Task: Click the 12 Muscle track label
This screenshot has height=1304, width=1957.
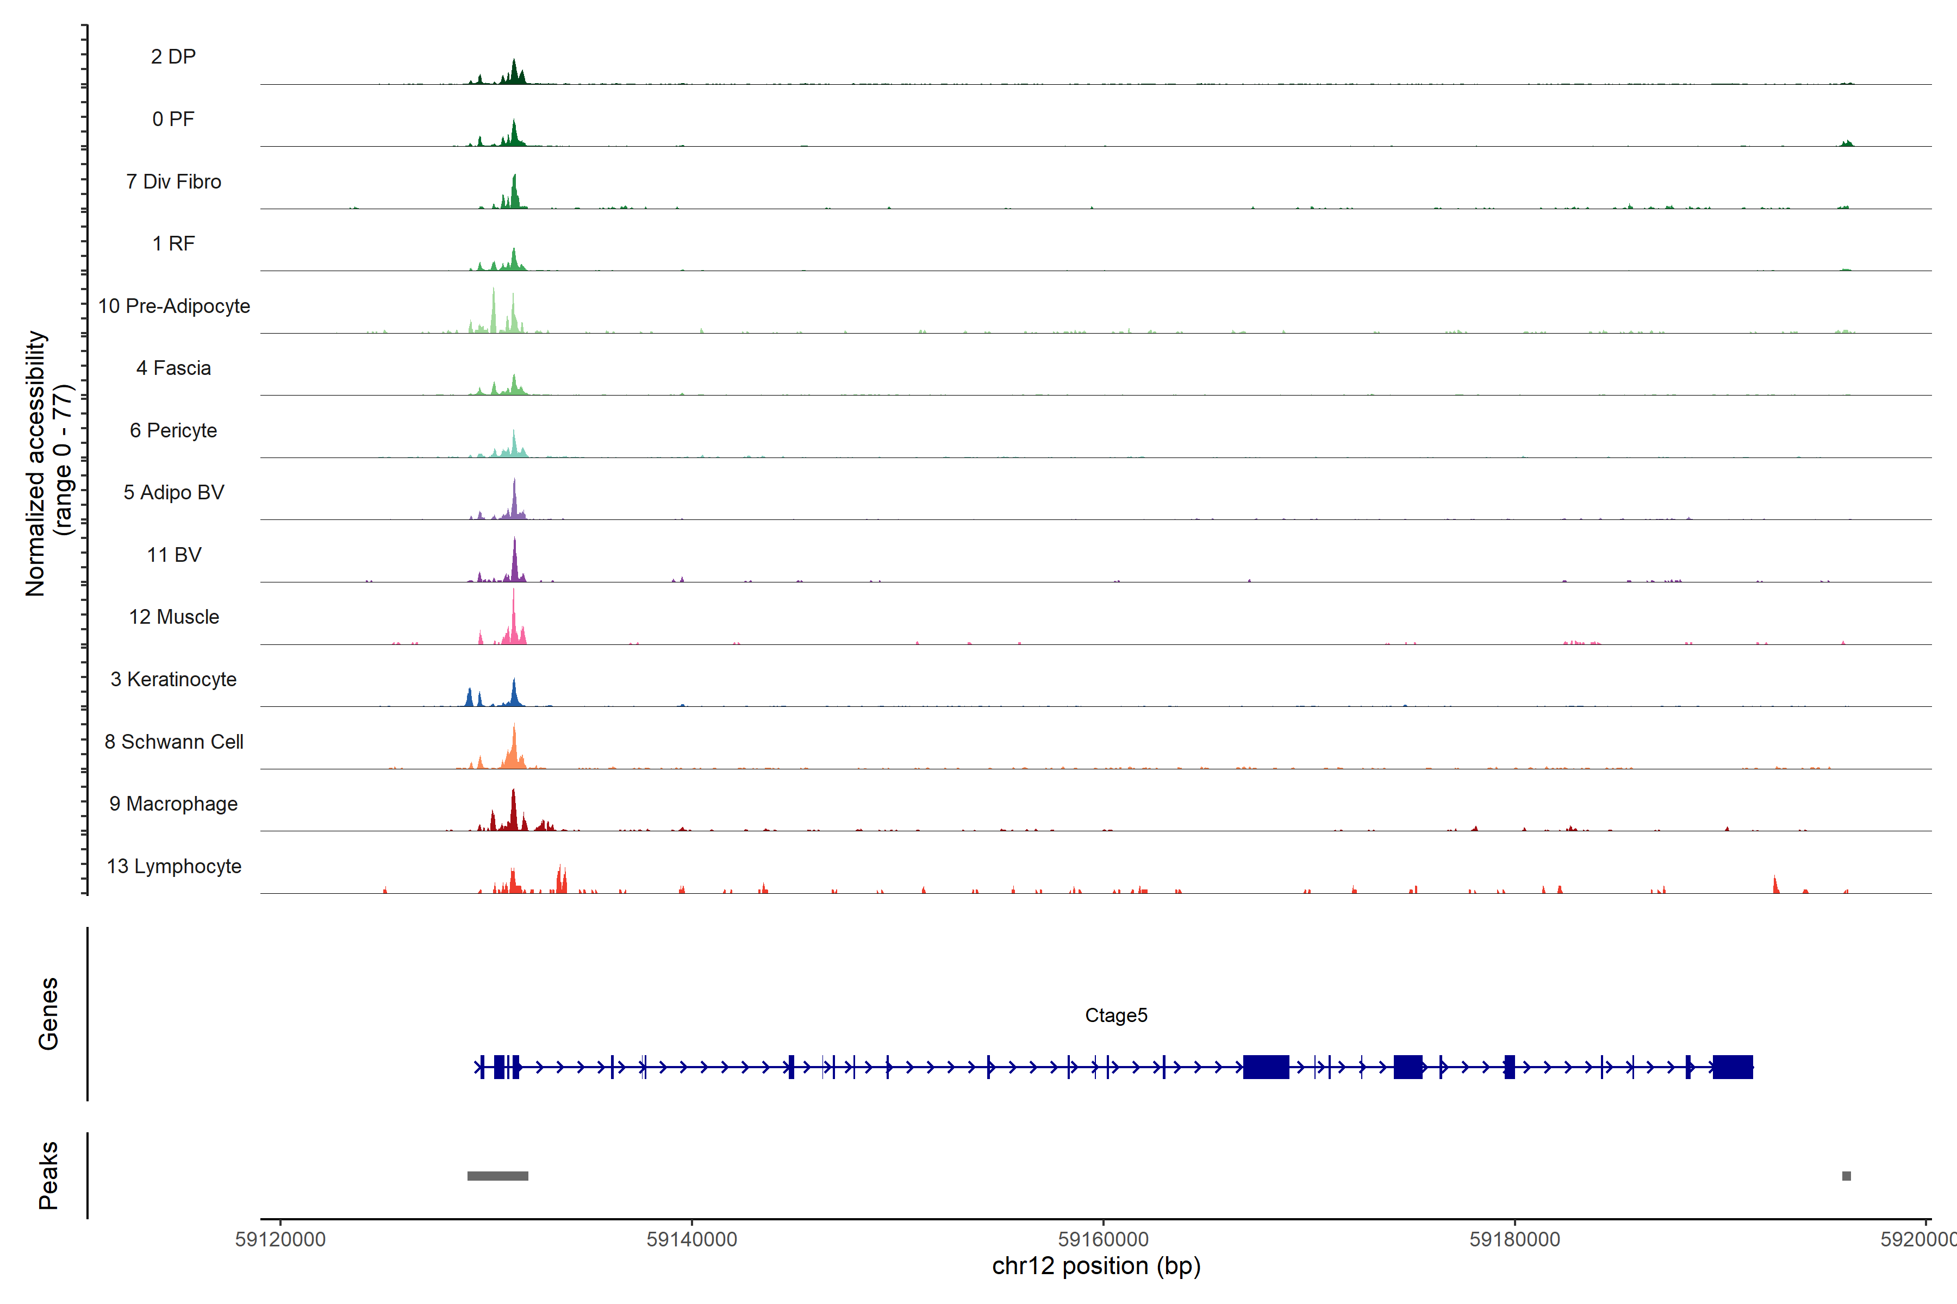Action: click(174, 617)
